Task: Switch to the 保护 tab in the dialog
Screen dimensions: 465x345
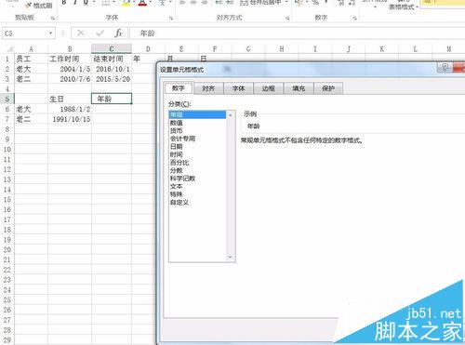Action: (x=328, y=88)
